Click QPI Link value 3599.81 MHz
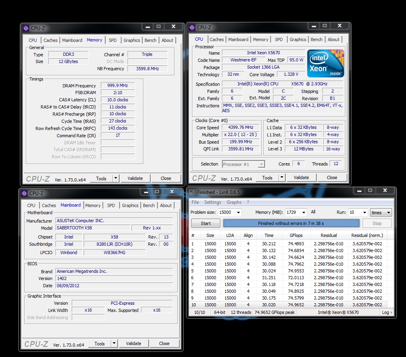406x357 pixels. click(241, 149)
